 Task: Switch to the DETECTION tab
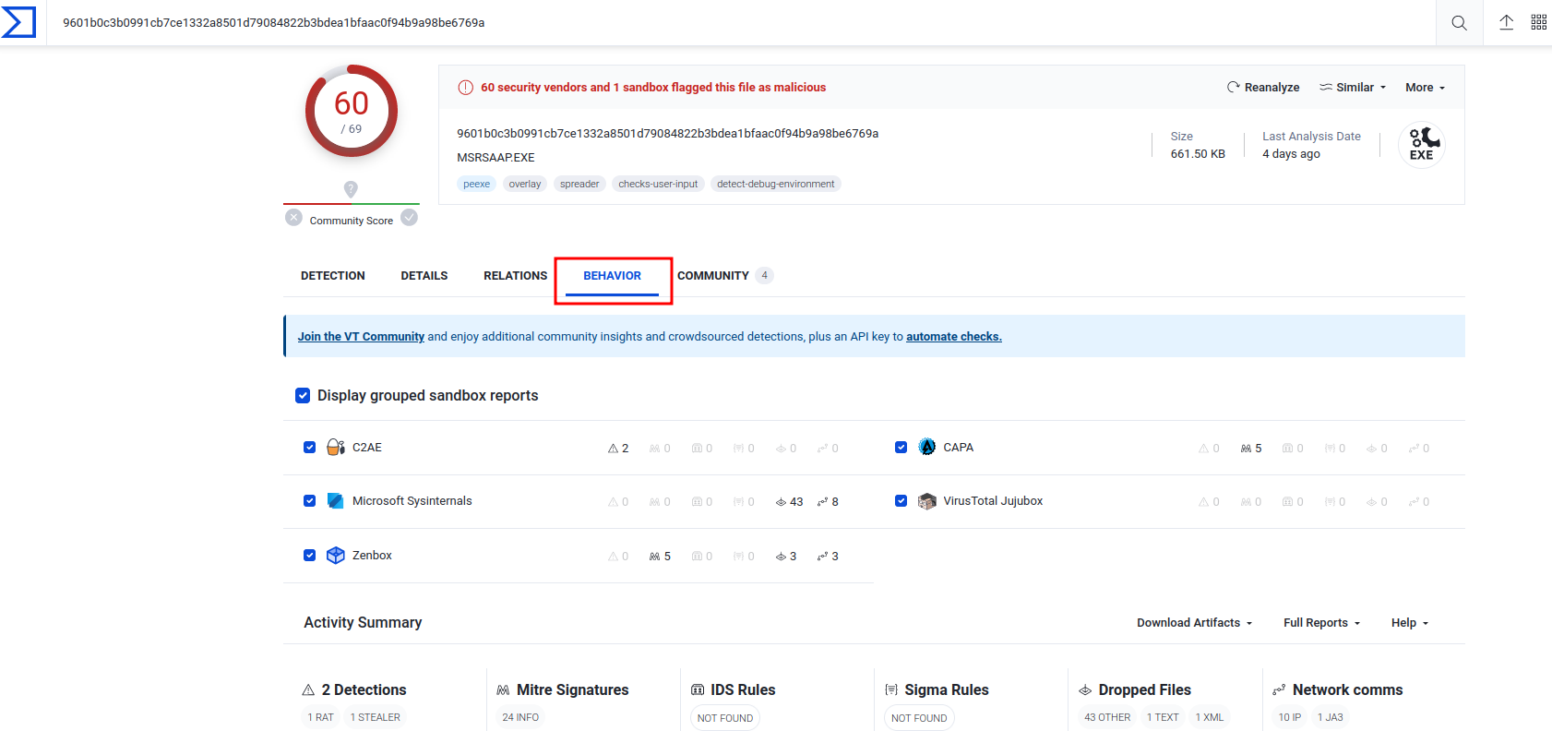[333, 276]
